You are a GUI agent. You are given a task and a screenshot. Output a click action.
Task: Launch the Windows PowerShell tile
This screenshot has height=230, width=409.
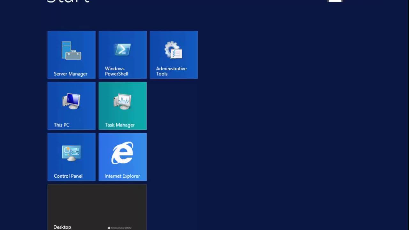(x=123, y=55)
